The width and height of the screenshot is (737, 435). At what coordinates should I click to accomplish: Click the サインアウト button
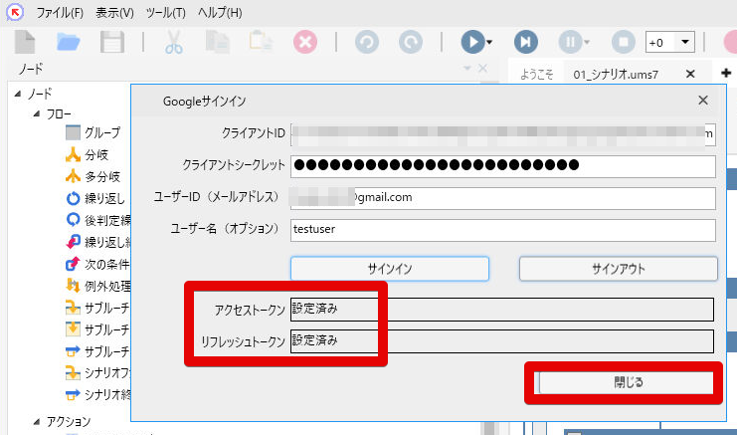coord(618,269)
